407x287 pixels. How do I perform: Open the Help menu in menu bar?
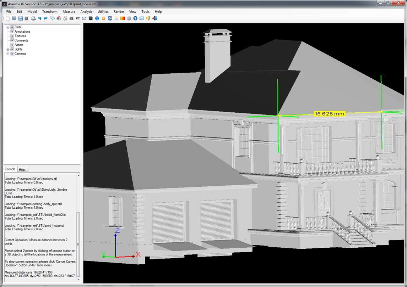[158, 11]
